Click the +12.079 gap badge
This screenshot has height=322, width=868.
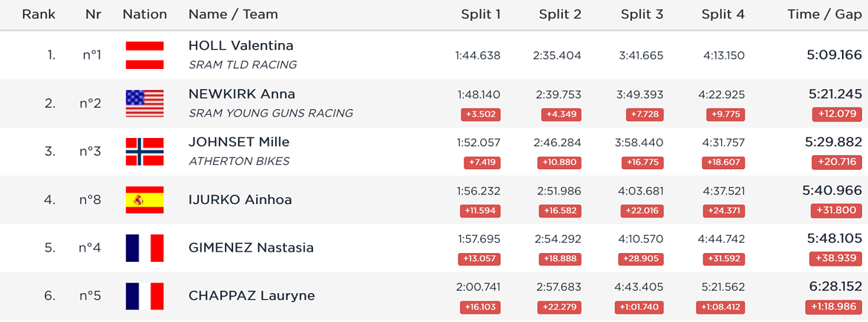(x=837, y=114)
